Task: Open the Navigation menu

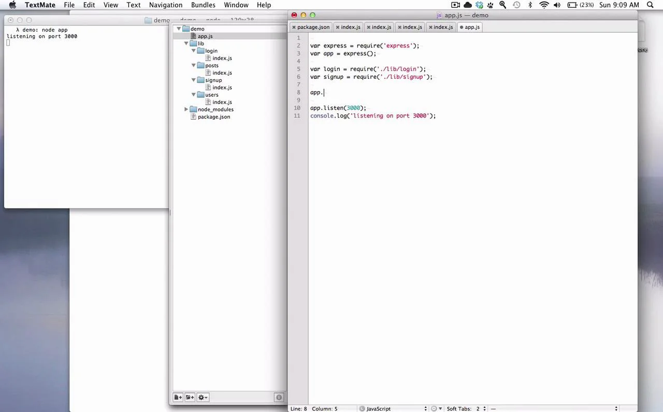Action: click(x=165, y=5)
